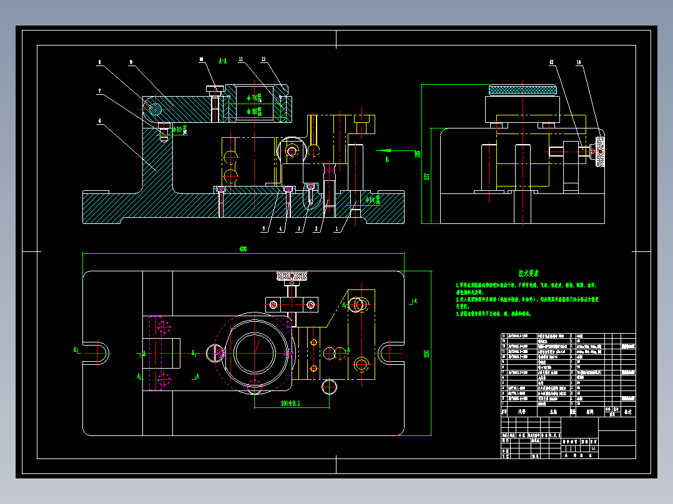The image size is (673, 504).
Task: Click the 代号 column header in parts list
Action: pos(521,412)
